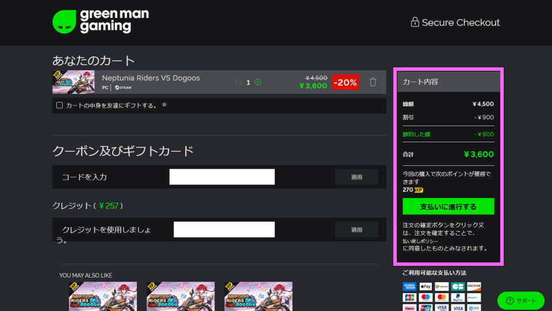This screenshot has width=552, height=311.
Task: Click the ご利用可能な支払い方法 label
Action: point(435,272)
